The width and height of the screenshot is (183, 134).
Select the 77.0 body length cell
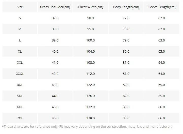point(126,18)
